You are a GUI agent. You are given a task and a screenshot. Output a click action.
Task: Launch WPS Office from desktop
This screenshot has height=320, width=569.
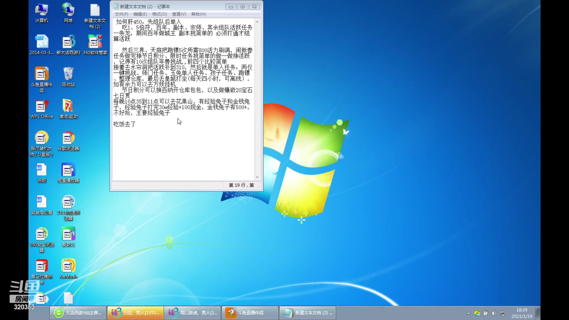[x=41, y=109]
